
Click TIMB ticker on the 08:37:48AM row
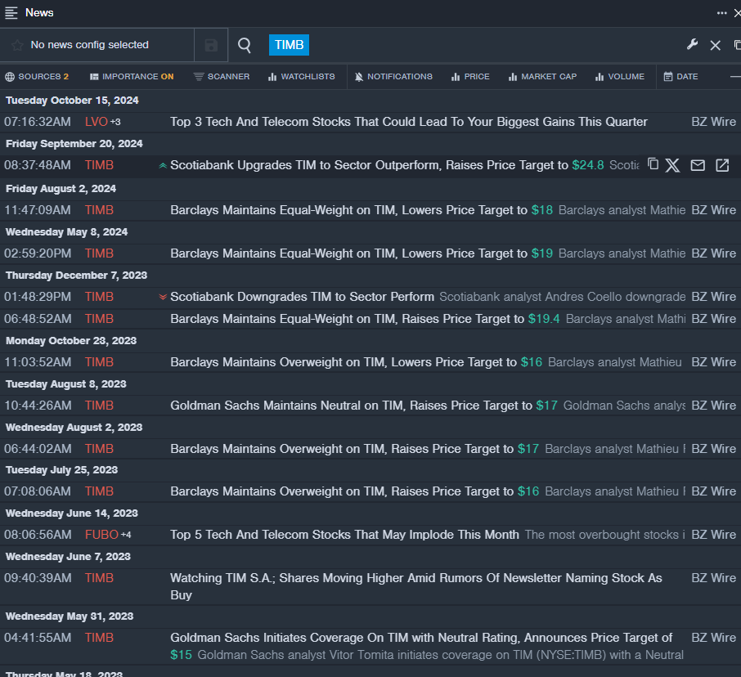99,165
